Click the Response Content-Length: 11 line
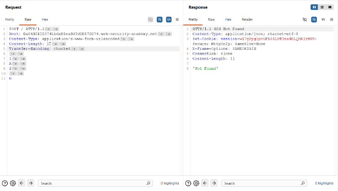The height and width of the screenshot is (191, 338). tap(213, 59)
